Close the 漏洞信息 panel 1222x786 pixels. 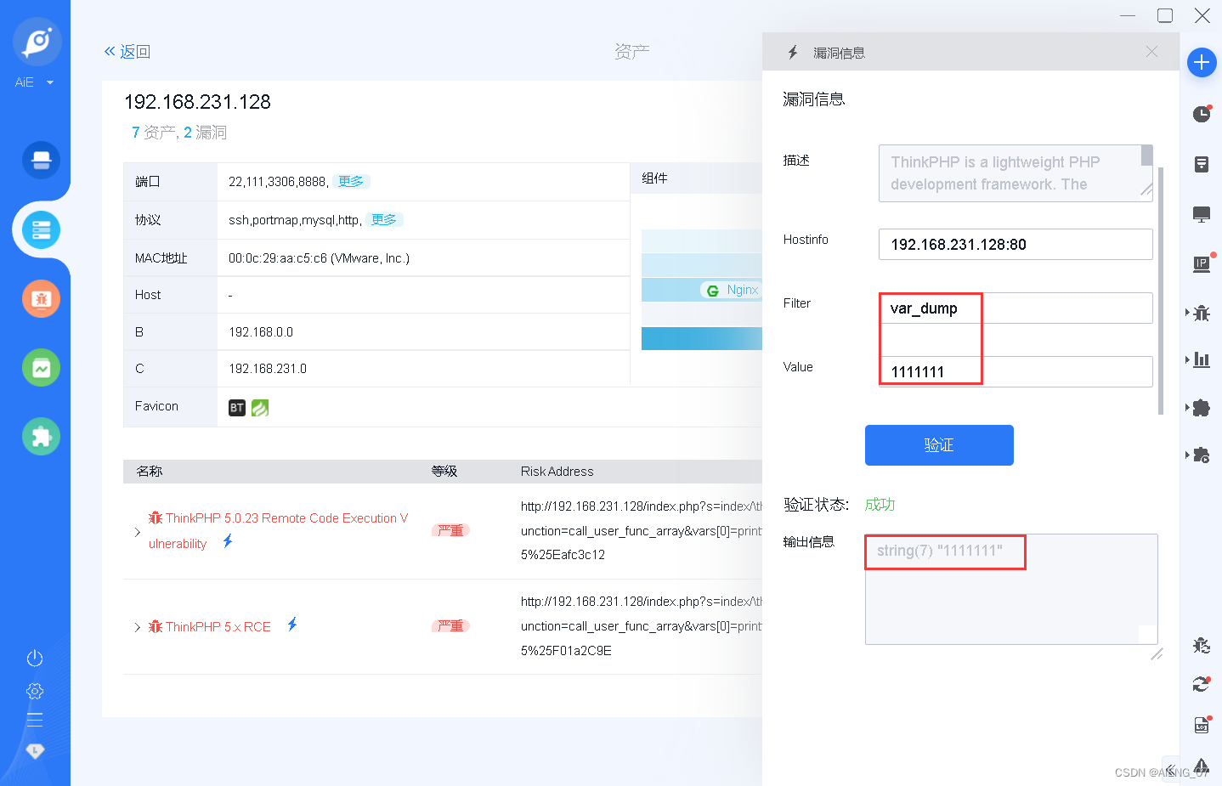point(1151,52)
